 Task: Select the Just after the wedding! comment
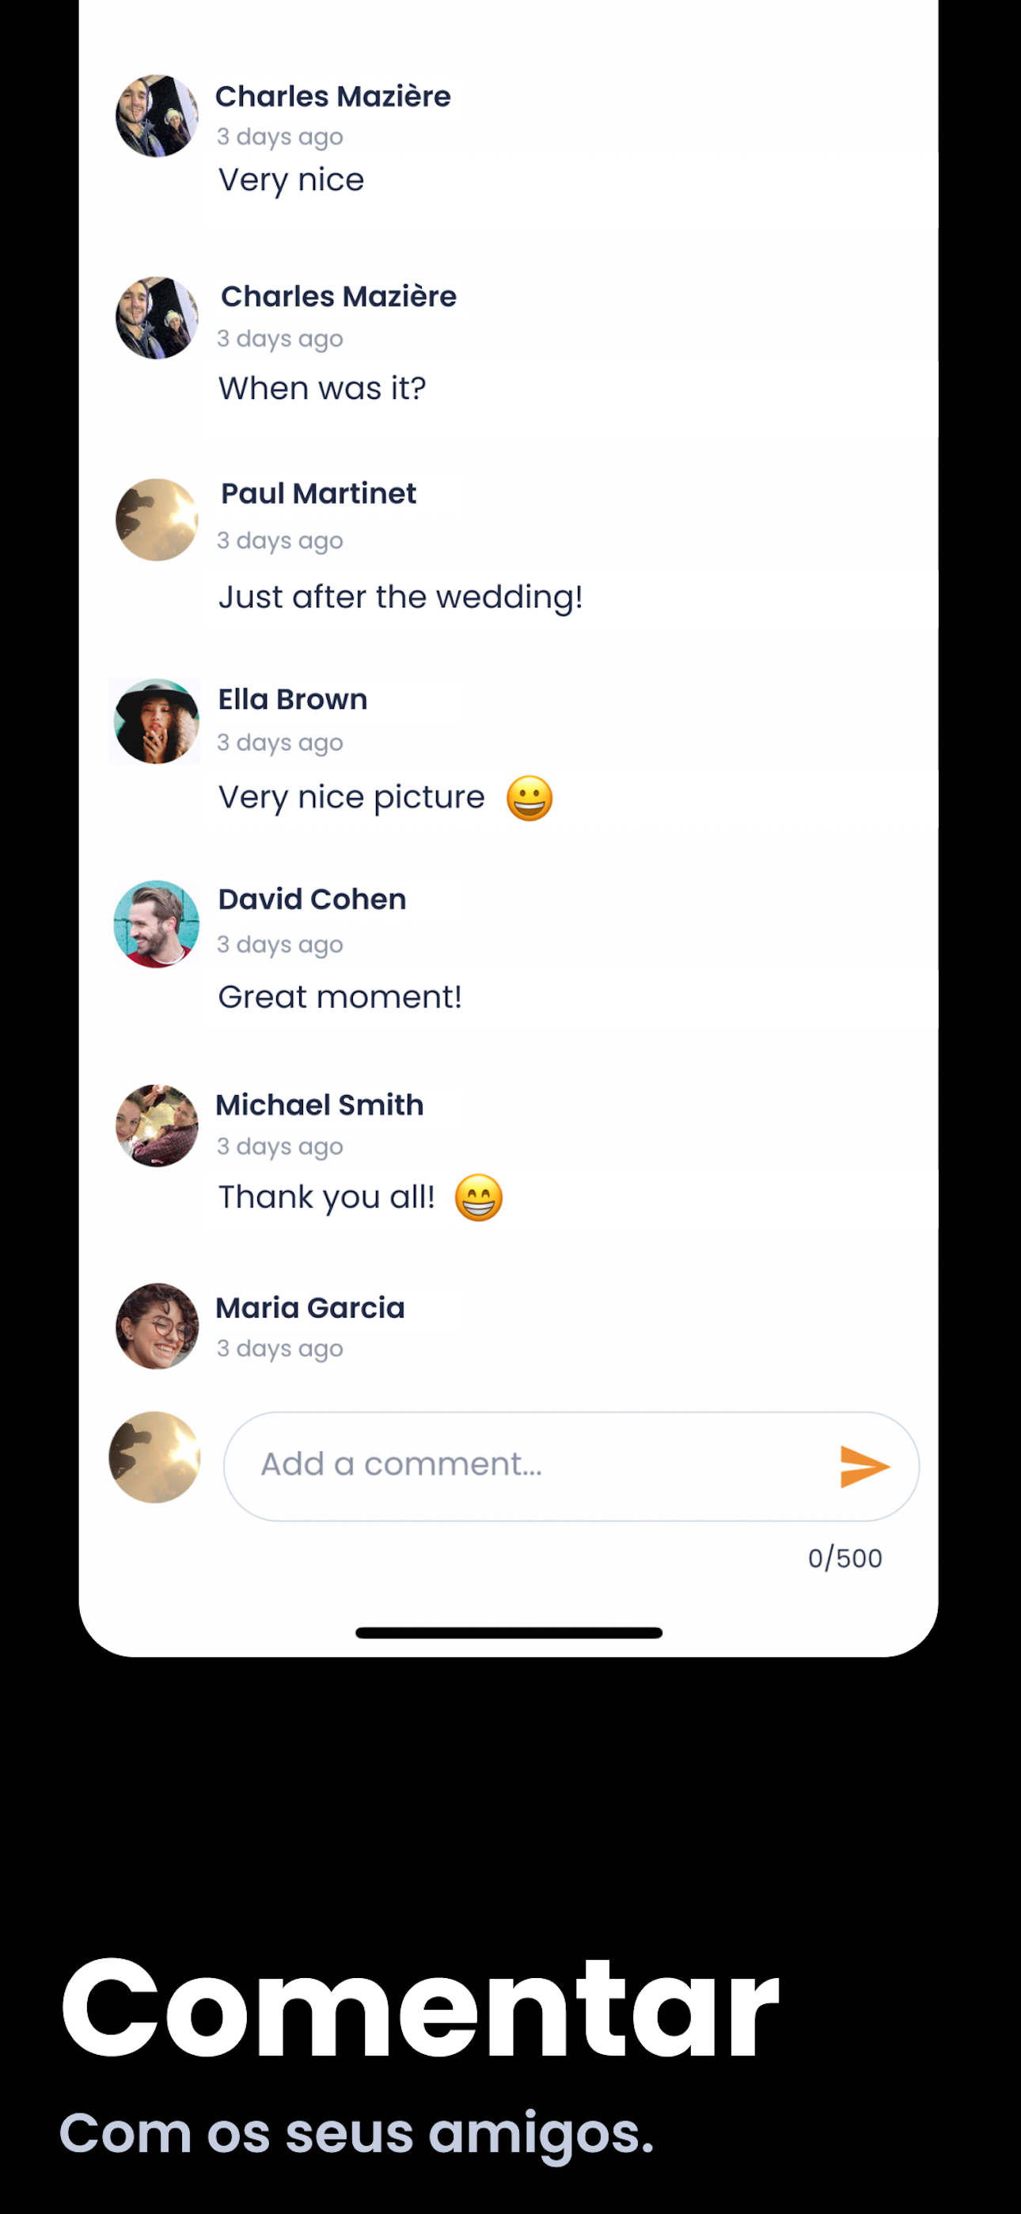[x=400, y=596]
